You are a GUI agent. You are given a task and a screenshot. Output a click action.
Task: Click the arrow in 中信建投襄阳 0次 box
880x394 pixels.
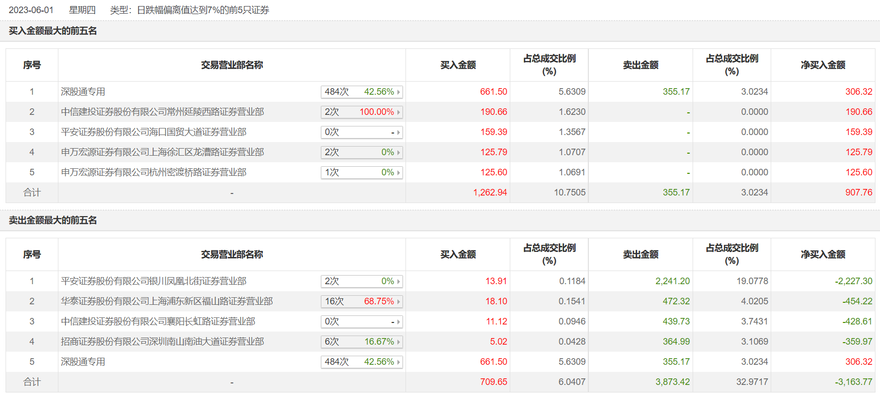[398, 321]
